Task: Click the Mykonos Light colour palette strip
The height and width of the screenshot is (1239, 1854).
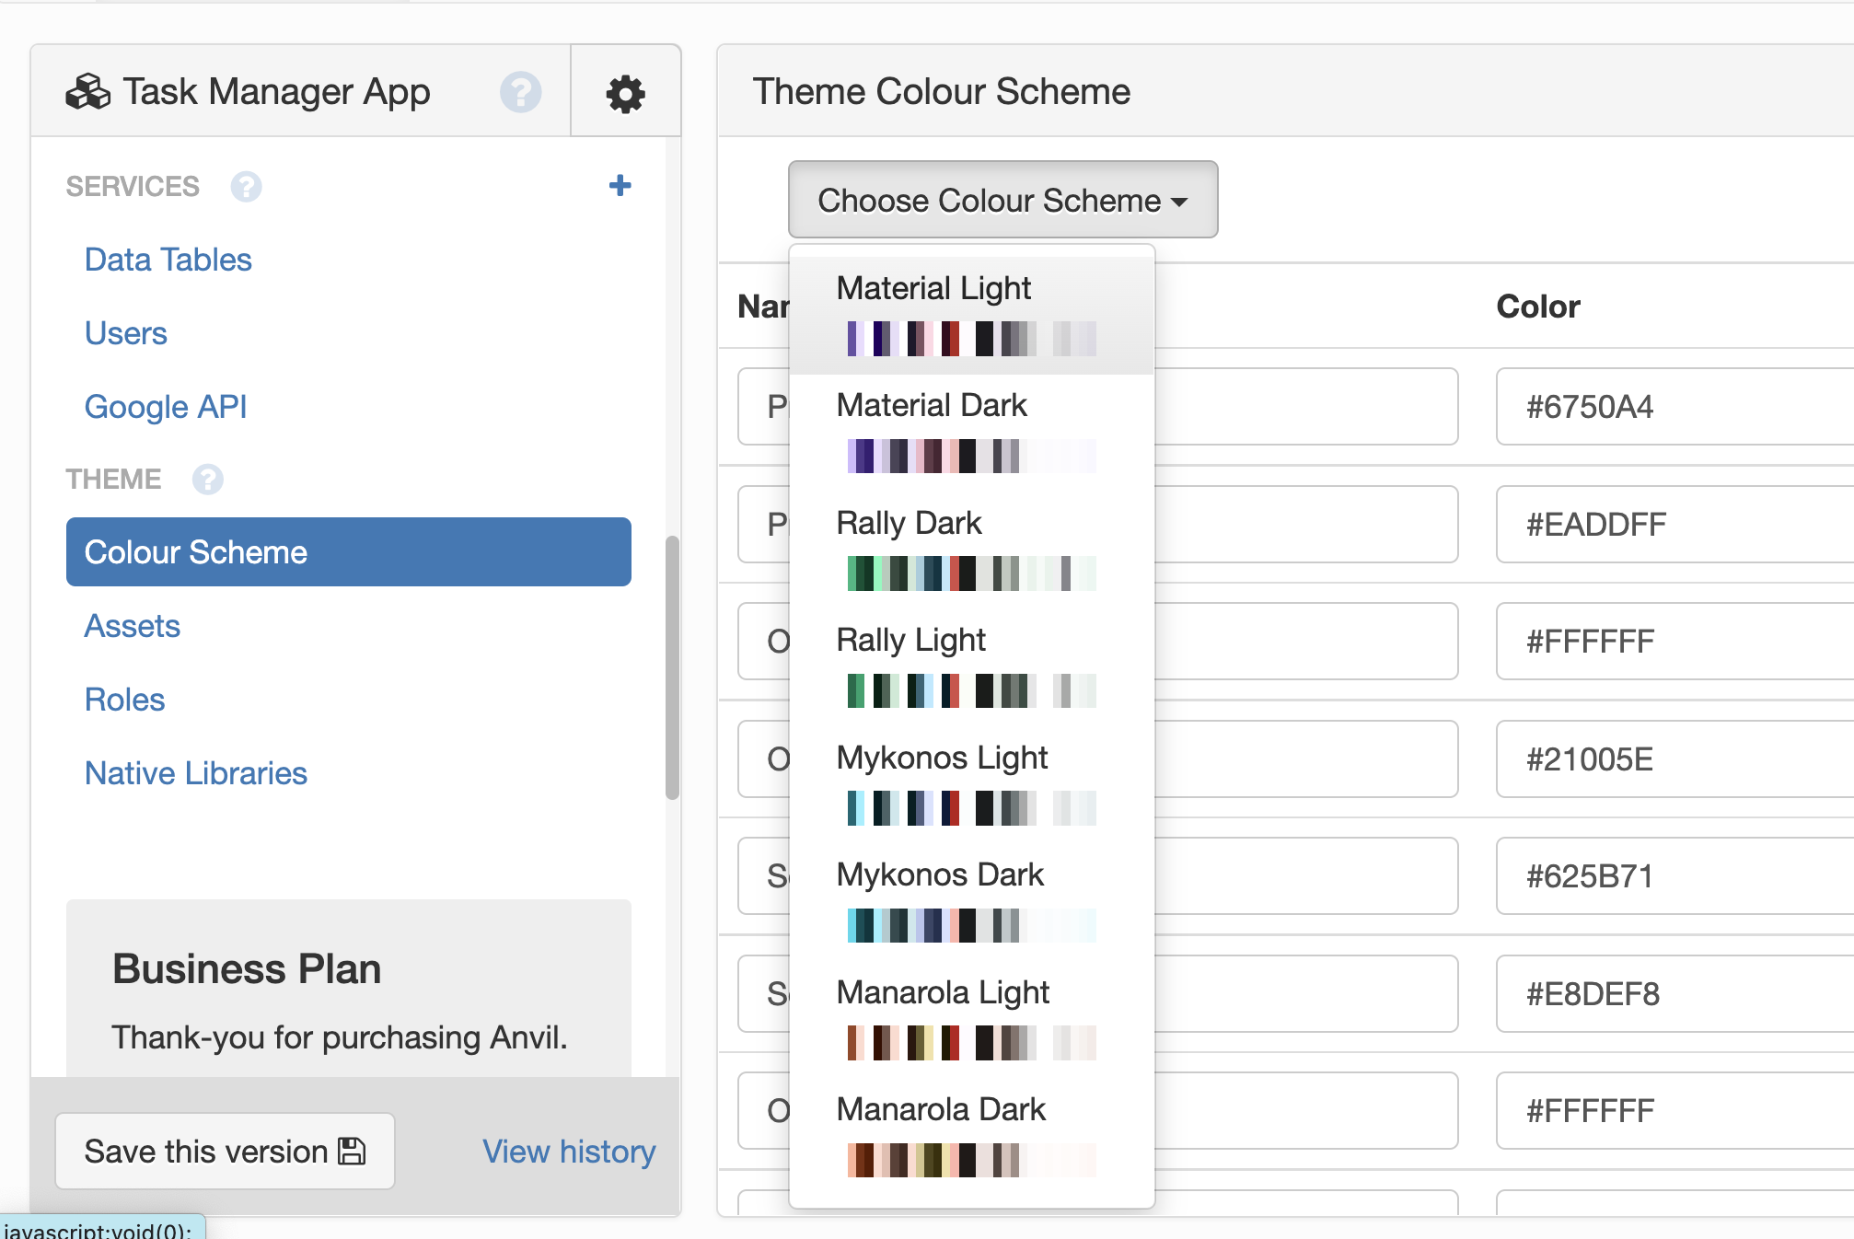Action: pos(971,808)
